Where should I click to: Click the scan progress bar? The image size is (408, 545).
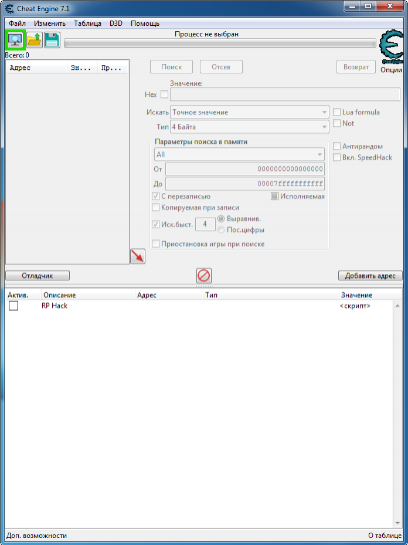coord(220,43)
